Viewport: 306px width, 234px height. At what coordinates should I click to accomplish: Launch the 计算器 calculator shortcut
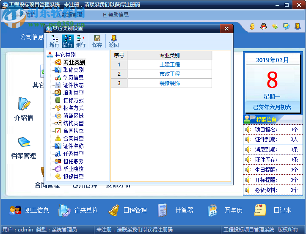(176, 210)
